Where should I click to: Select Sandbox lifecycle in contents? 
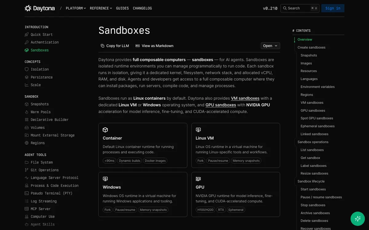311,182
